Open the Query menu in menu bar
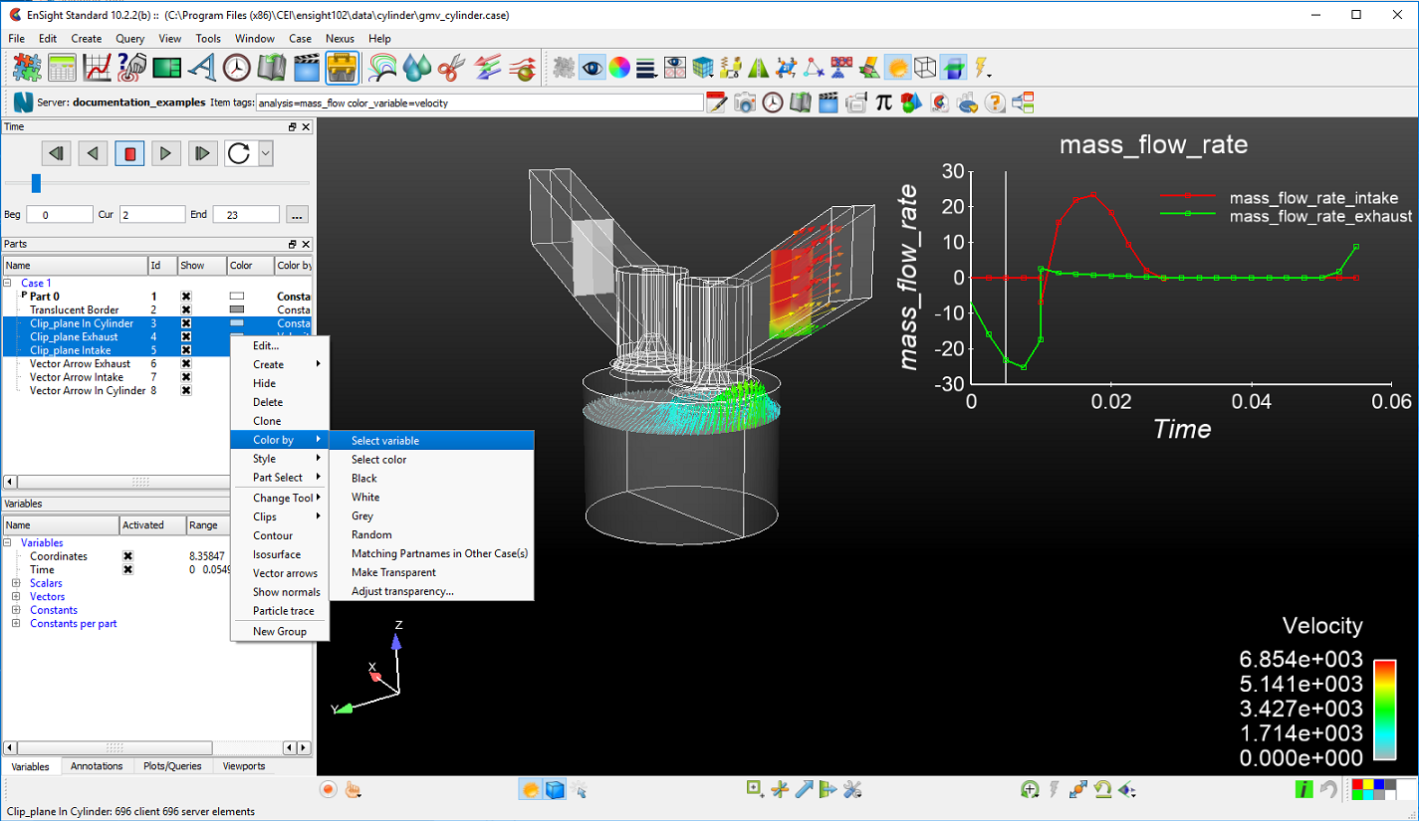Image resolution: width=1419 pixels, height=821 pixels. click(x=130, y=39)
